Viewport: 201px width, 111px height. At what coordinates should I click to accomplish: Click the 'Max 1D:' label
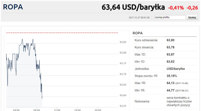pyautogui.click(x=140, y=54)
